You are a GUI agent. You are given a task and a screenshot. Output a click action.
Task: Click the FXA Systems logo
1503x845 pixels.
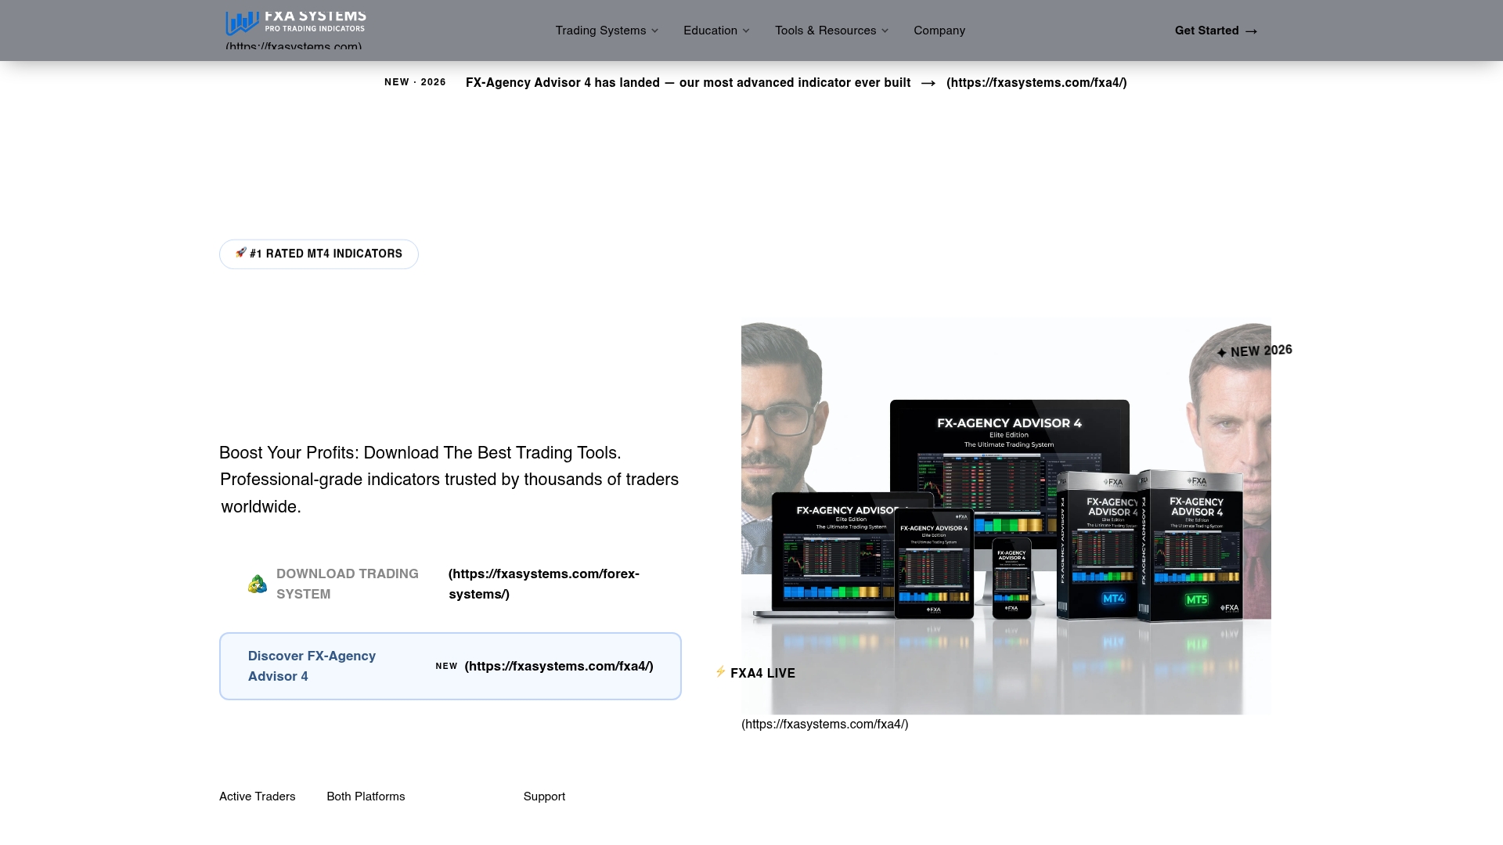point(296,23)
